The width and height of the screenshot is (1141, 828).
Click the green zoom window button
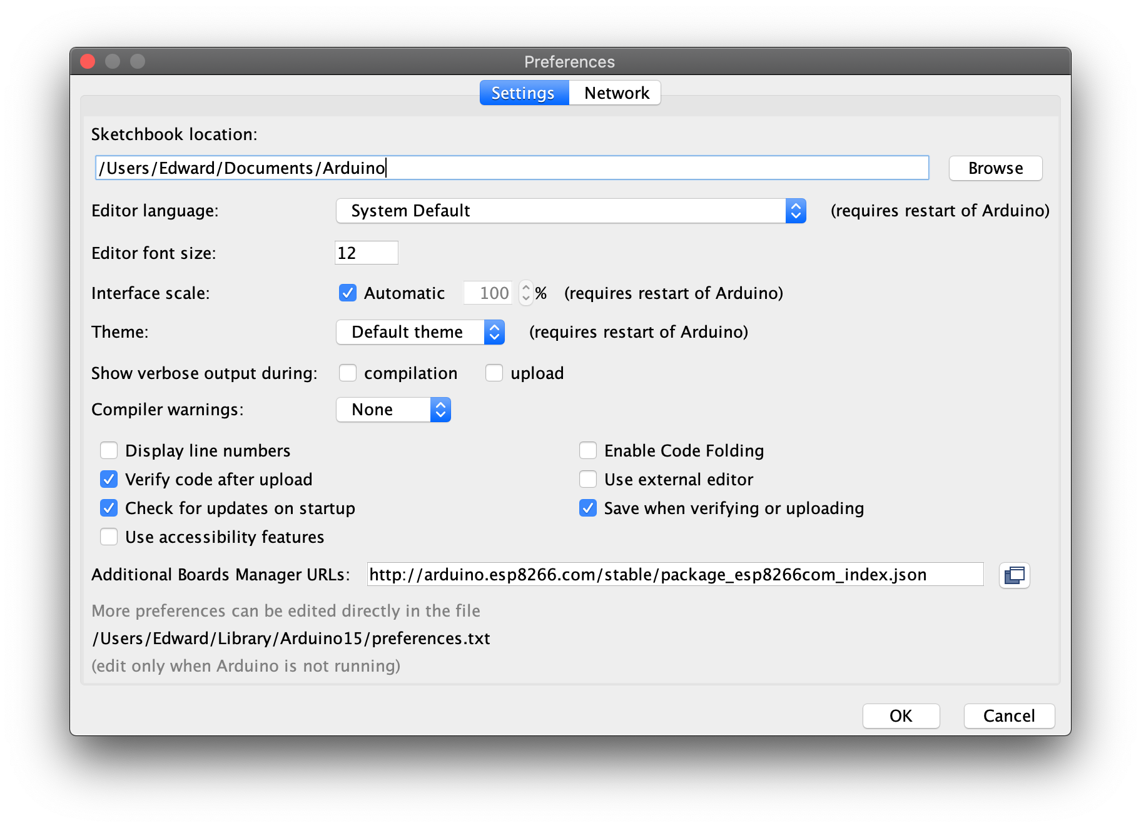(138, 61)
